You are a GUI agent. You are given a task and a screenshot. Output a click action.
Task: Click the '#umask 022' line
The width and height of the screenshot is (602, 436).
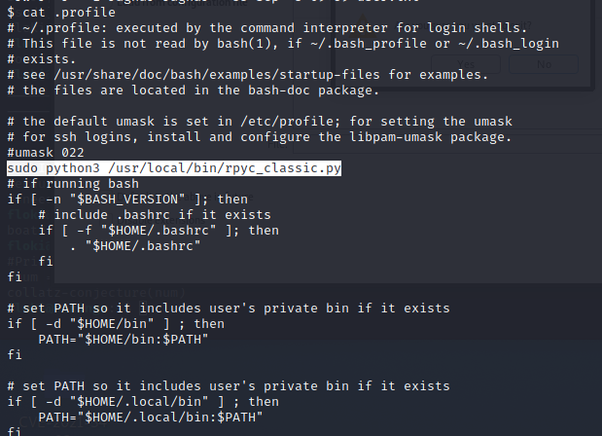(x=46, y=153)
